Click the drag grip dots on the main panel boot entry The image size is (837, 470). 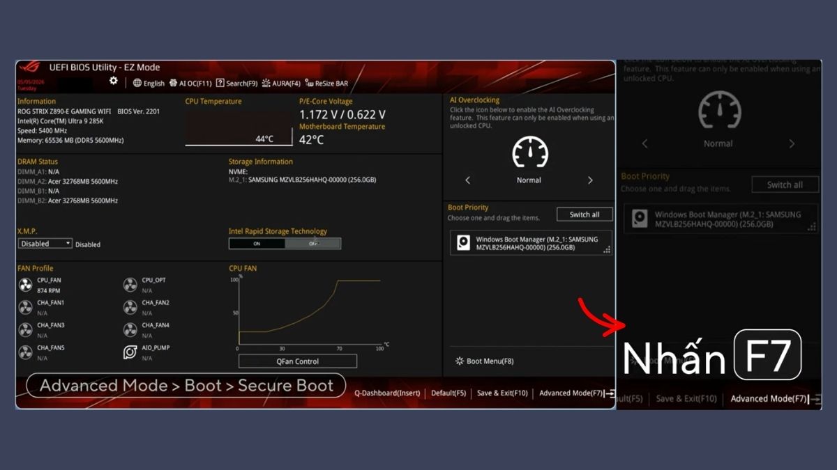[607, 249]
